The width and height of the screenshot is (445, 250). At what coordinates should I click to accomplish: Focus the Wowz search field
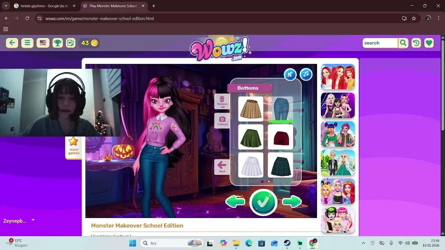(x=380, y=43)
